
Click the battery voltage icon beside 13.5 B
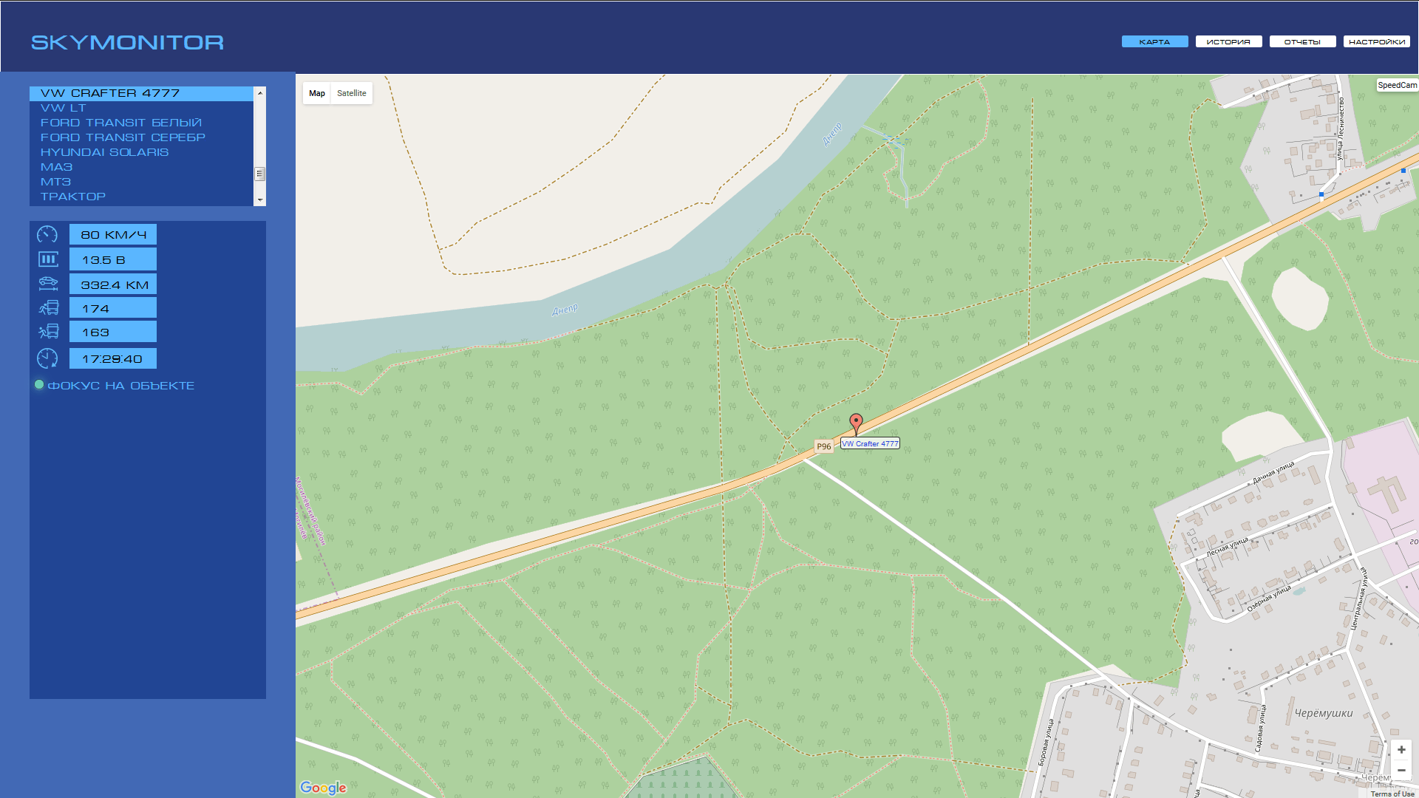pyautogui.click(x=48, y=259)
